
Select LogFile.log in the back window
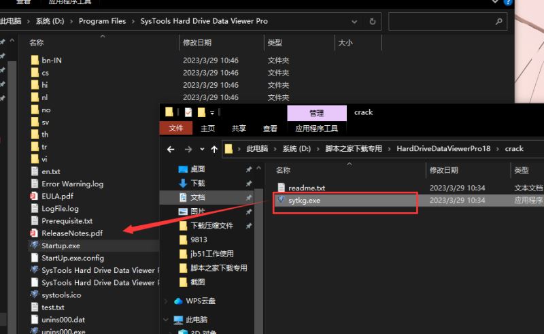click(x=60, y=209)
